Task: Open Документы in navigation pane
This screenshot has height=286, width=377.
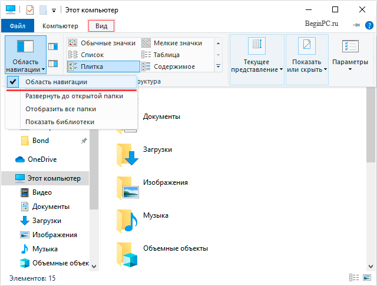Action: [x=45, y=207]
